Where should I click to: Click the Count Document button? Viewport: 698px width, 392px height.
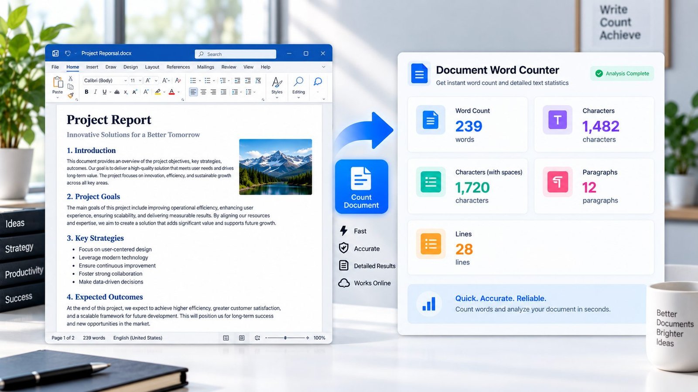[362, 186]
